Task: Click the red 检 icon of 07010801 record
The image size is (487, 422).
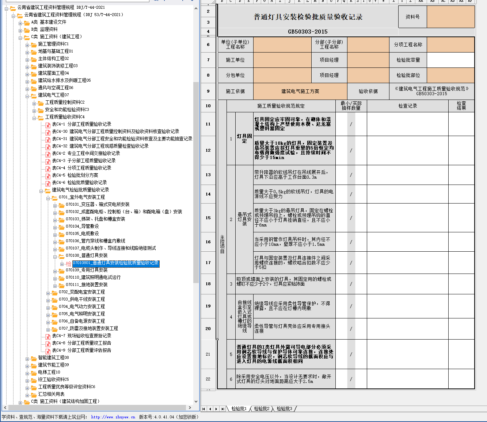Action: [x=69, y=263]
